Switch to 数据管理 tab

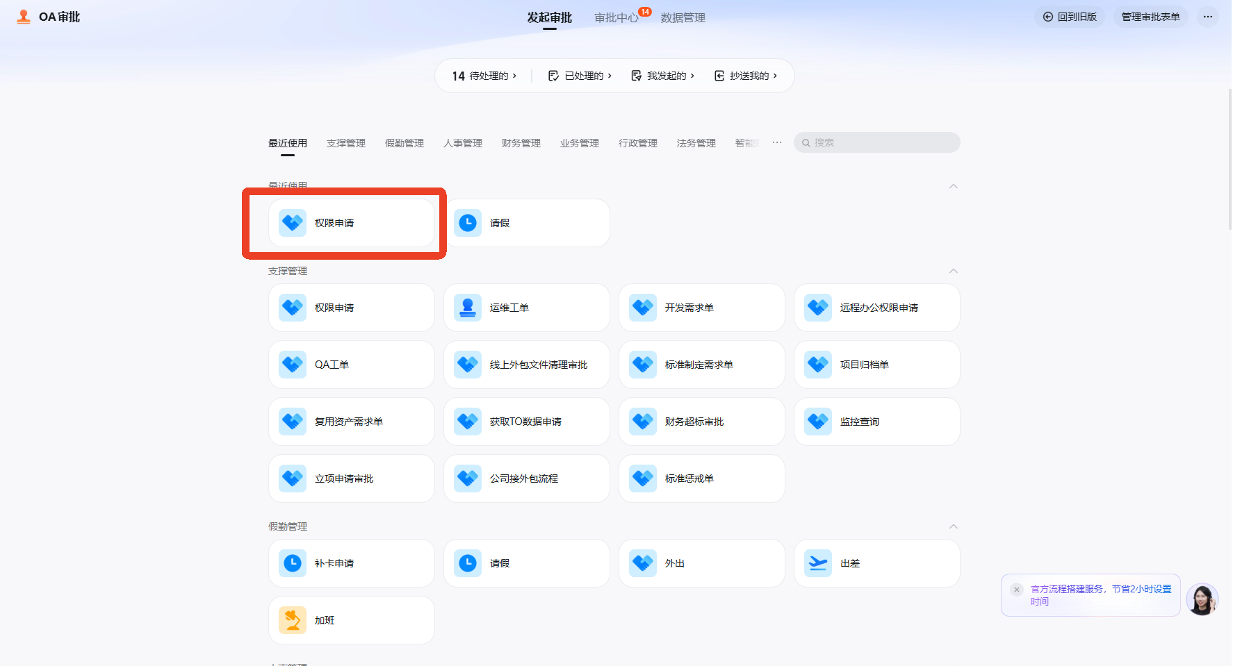pos(683,17)
